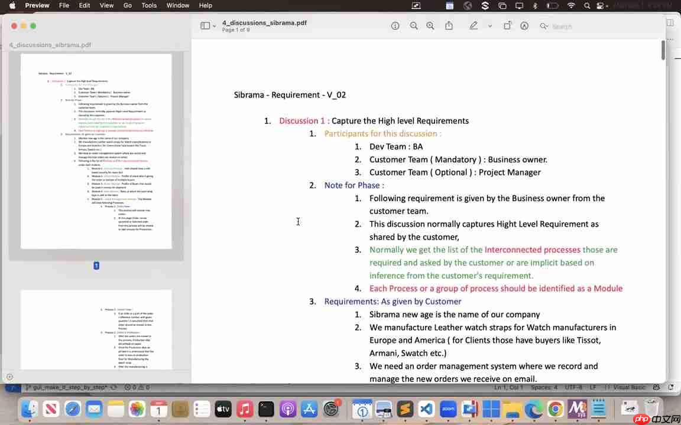Image resolution: width=681 pixels, height=425 pixels.
Task: Click the Wi-Fi status icon in menu bar
Action: pos(570,6)
